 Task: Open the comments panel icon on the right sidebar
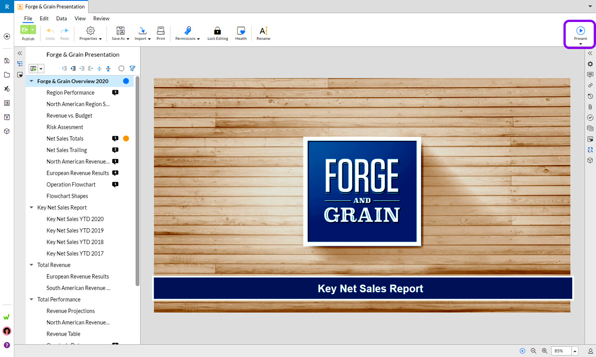coord(590,75)
